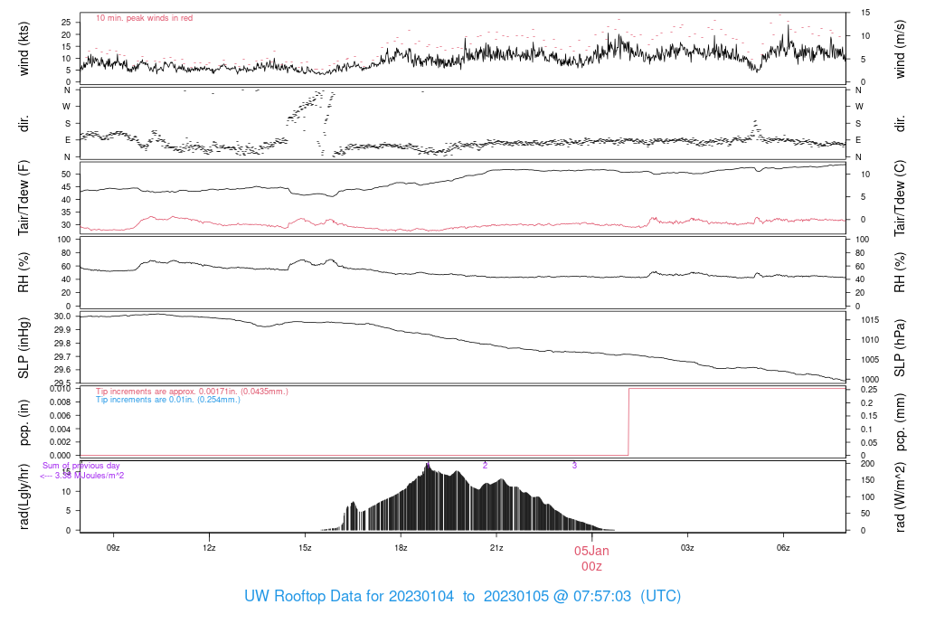The height and width of the screenshot is (633, 926).
Task: Click the '21z' time axis label
Action: [x=496, y=548]
